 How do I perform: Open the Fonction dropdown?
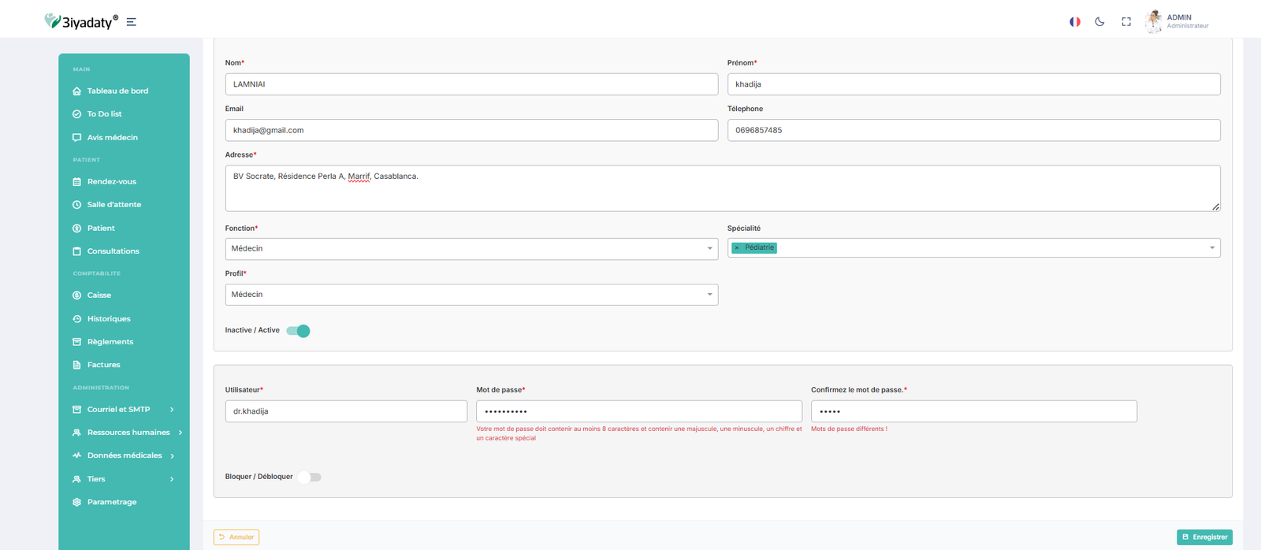click(471, 249)
